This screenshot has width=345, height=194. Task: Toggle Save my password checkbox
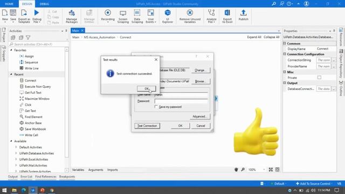click(x=156, y=107)
